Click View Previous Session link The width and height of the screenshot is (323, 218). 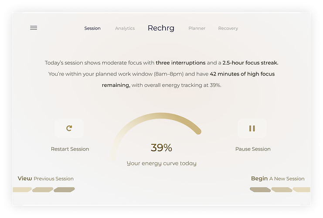(46, 178)
